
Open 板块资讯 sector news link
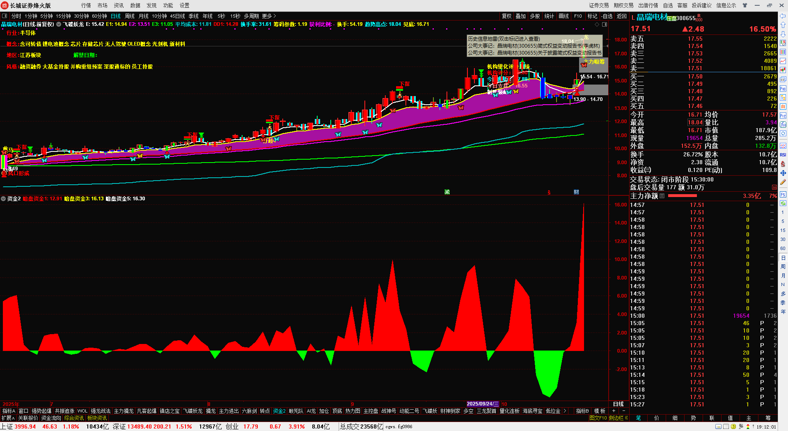tap(97, 418)
